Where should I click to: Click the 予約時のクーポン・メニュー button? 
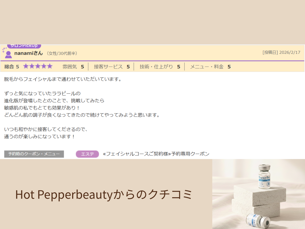click(x=34, y=154)
